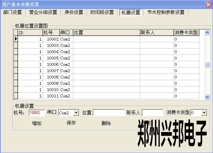Expand the 消费卡类型 dropdown

click(x=204, y=113)
